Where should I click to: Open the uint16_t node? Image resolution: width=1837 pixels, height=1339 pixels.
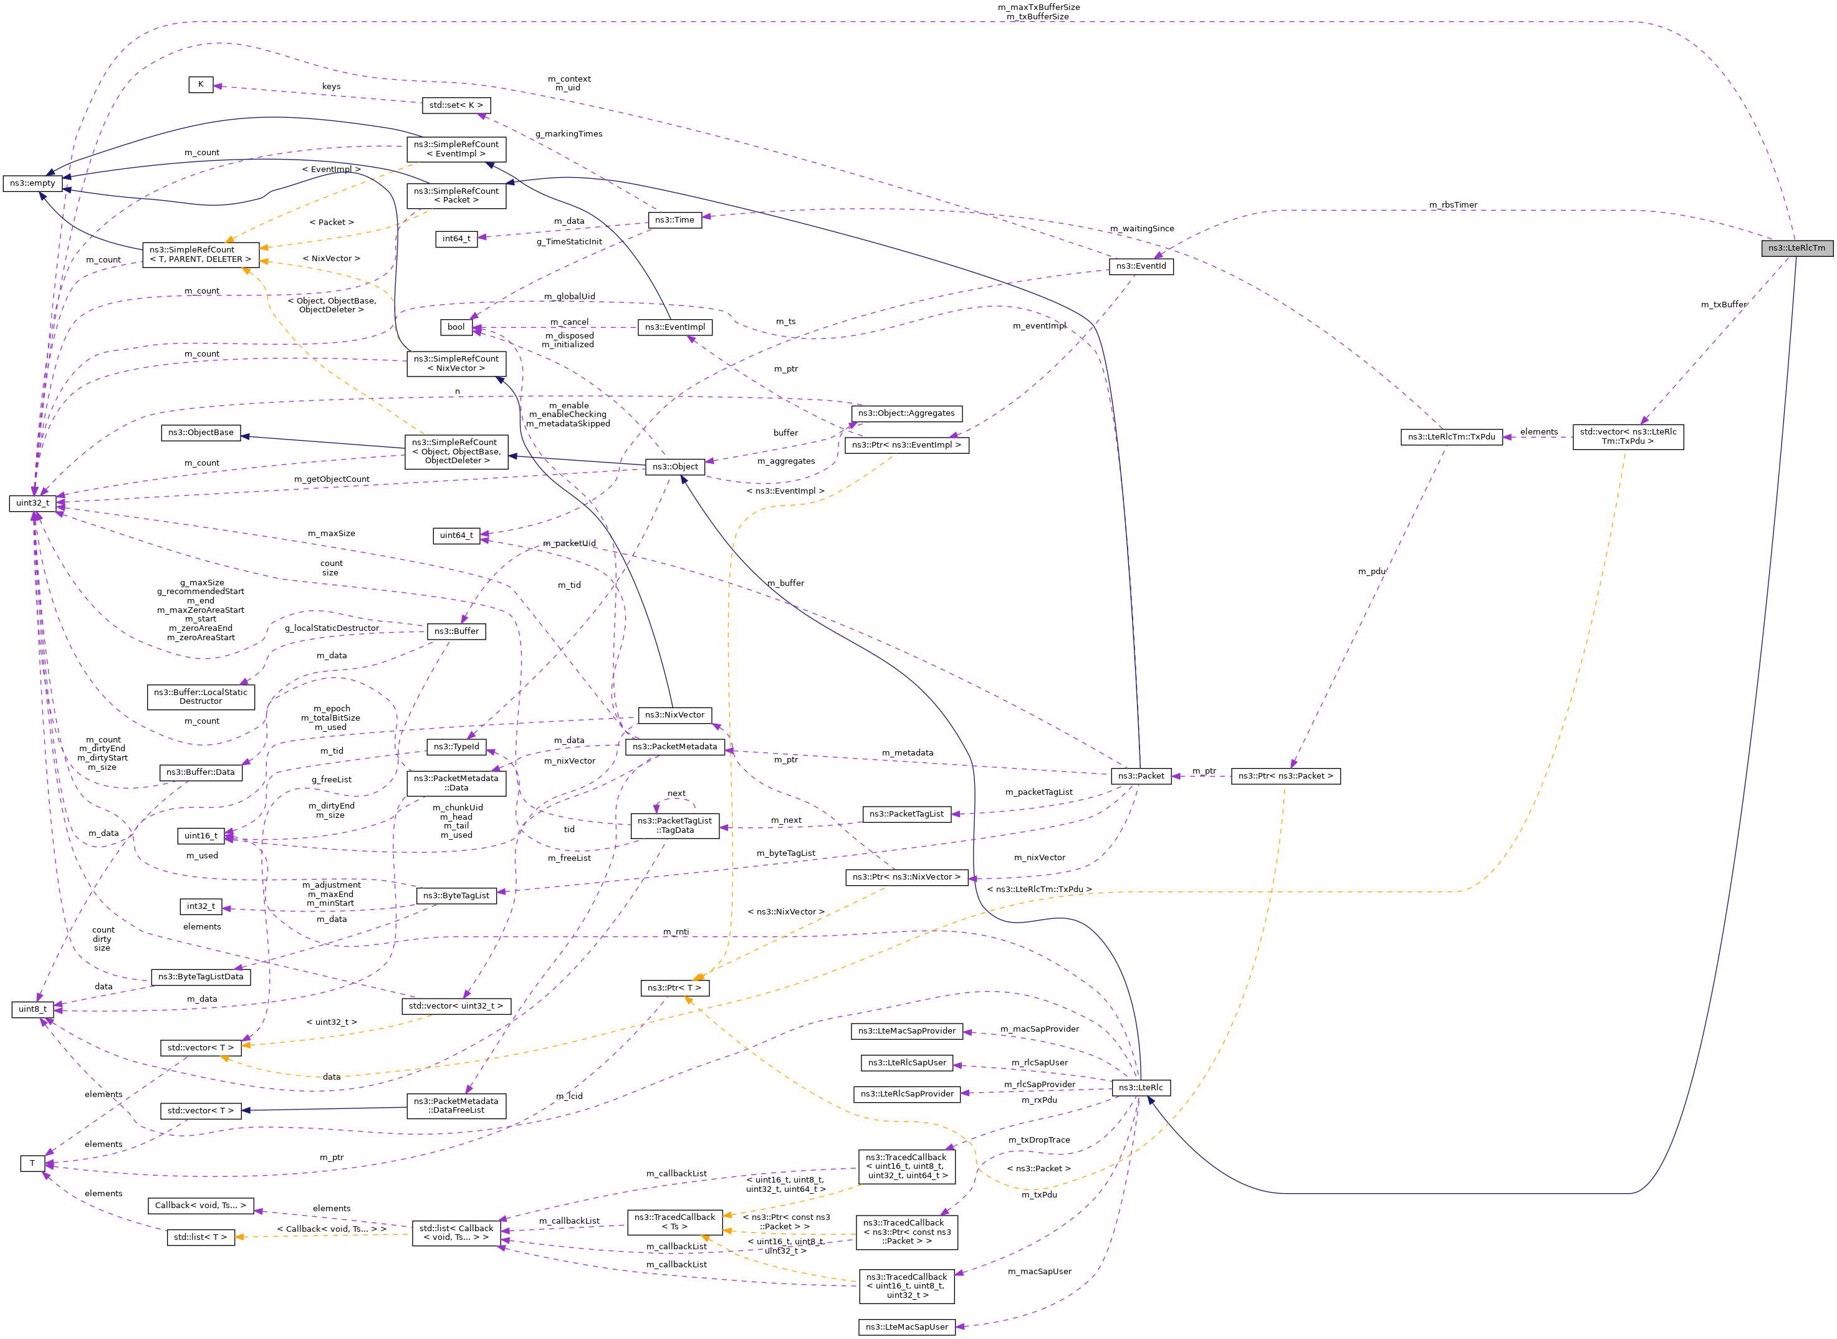coord(201,836)
